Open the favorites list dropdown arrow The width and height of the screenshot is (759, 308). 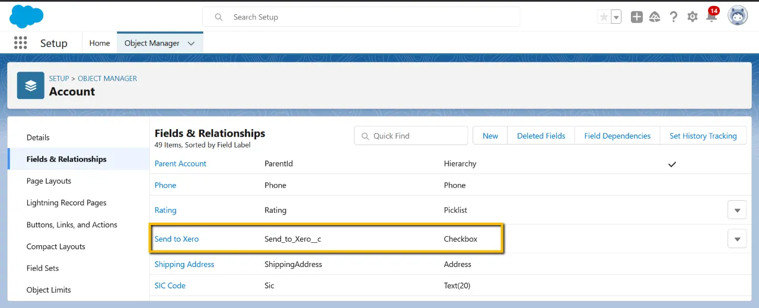(x=616, y=17)
